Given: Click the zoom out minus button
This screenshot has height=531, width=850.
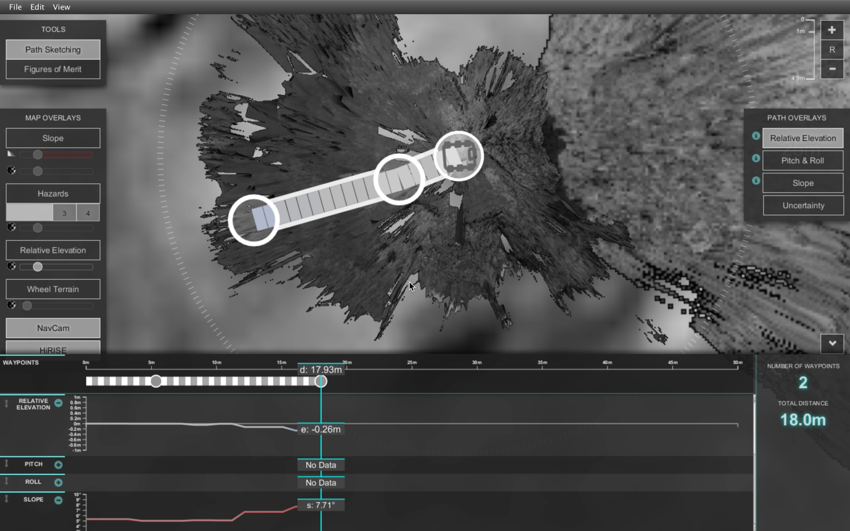Looking at the screenshot, I should pos(832,69).
